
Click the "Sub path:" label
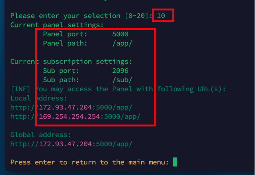[61, 80]
